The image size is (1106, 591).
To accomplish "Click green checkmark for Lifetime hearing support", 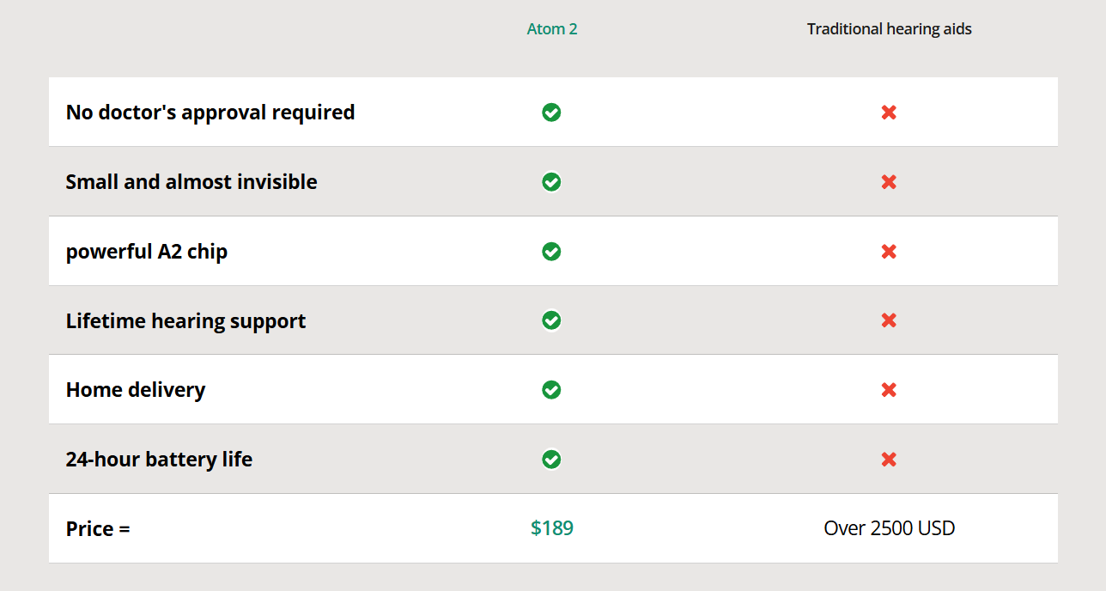I will [x=551, y=320].
